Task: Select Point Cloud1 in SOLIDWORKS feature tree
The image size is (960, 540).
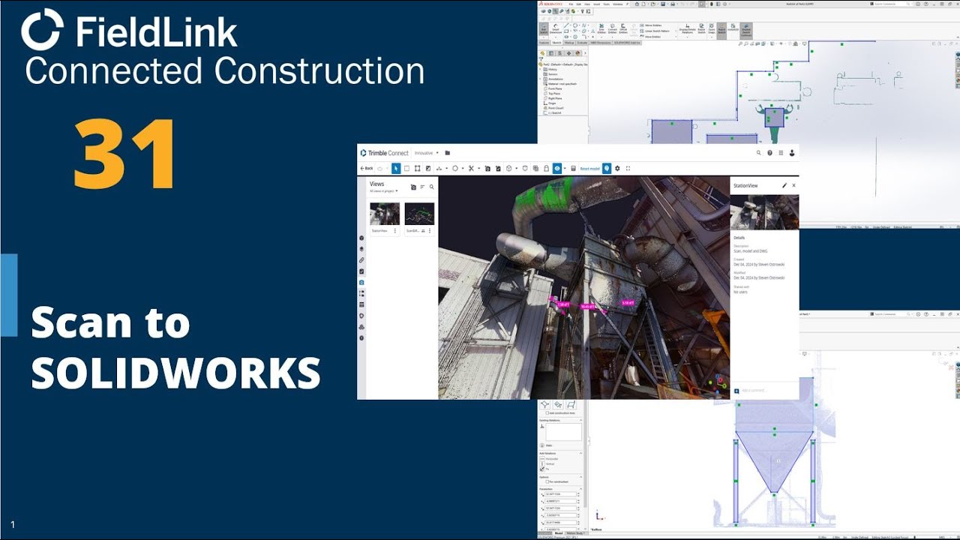Action: click(556, 108)
